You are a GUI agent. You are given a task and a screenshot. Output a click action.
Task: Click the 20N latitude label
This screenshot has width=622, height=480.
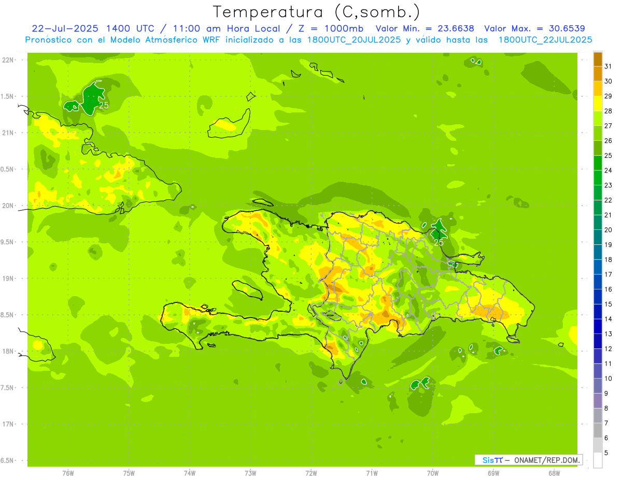[x=8, y=206]
